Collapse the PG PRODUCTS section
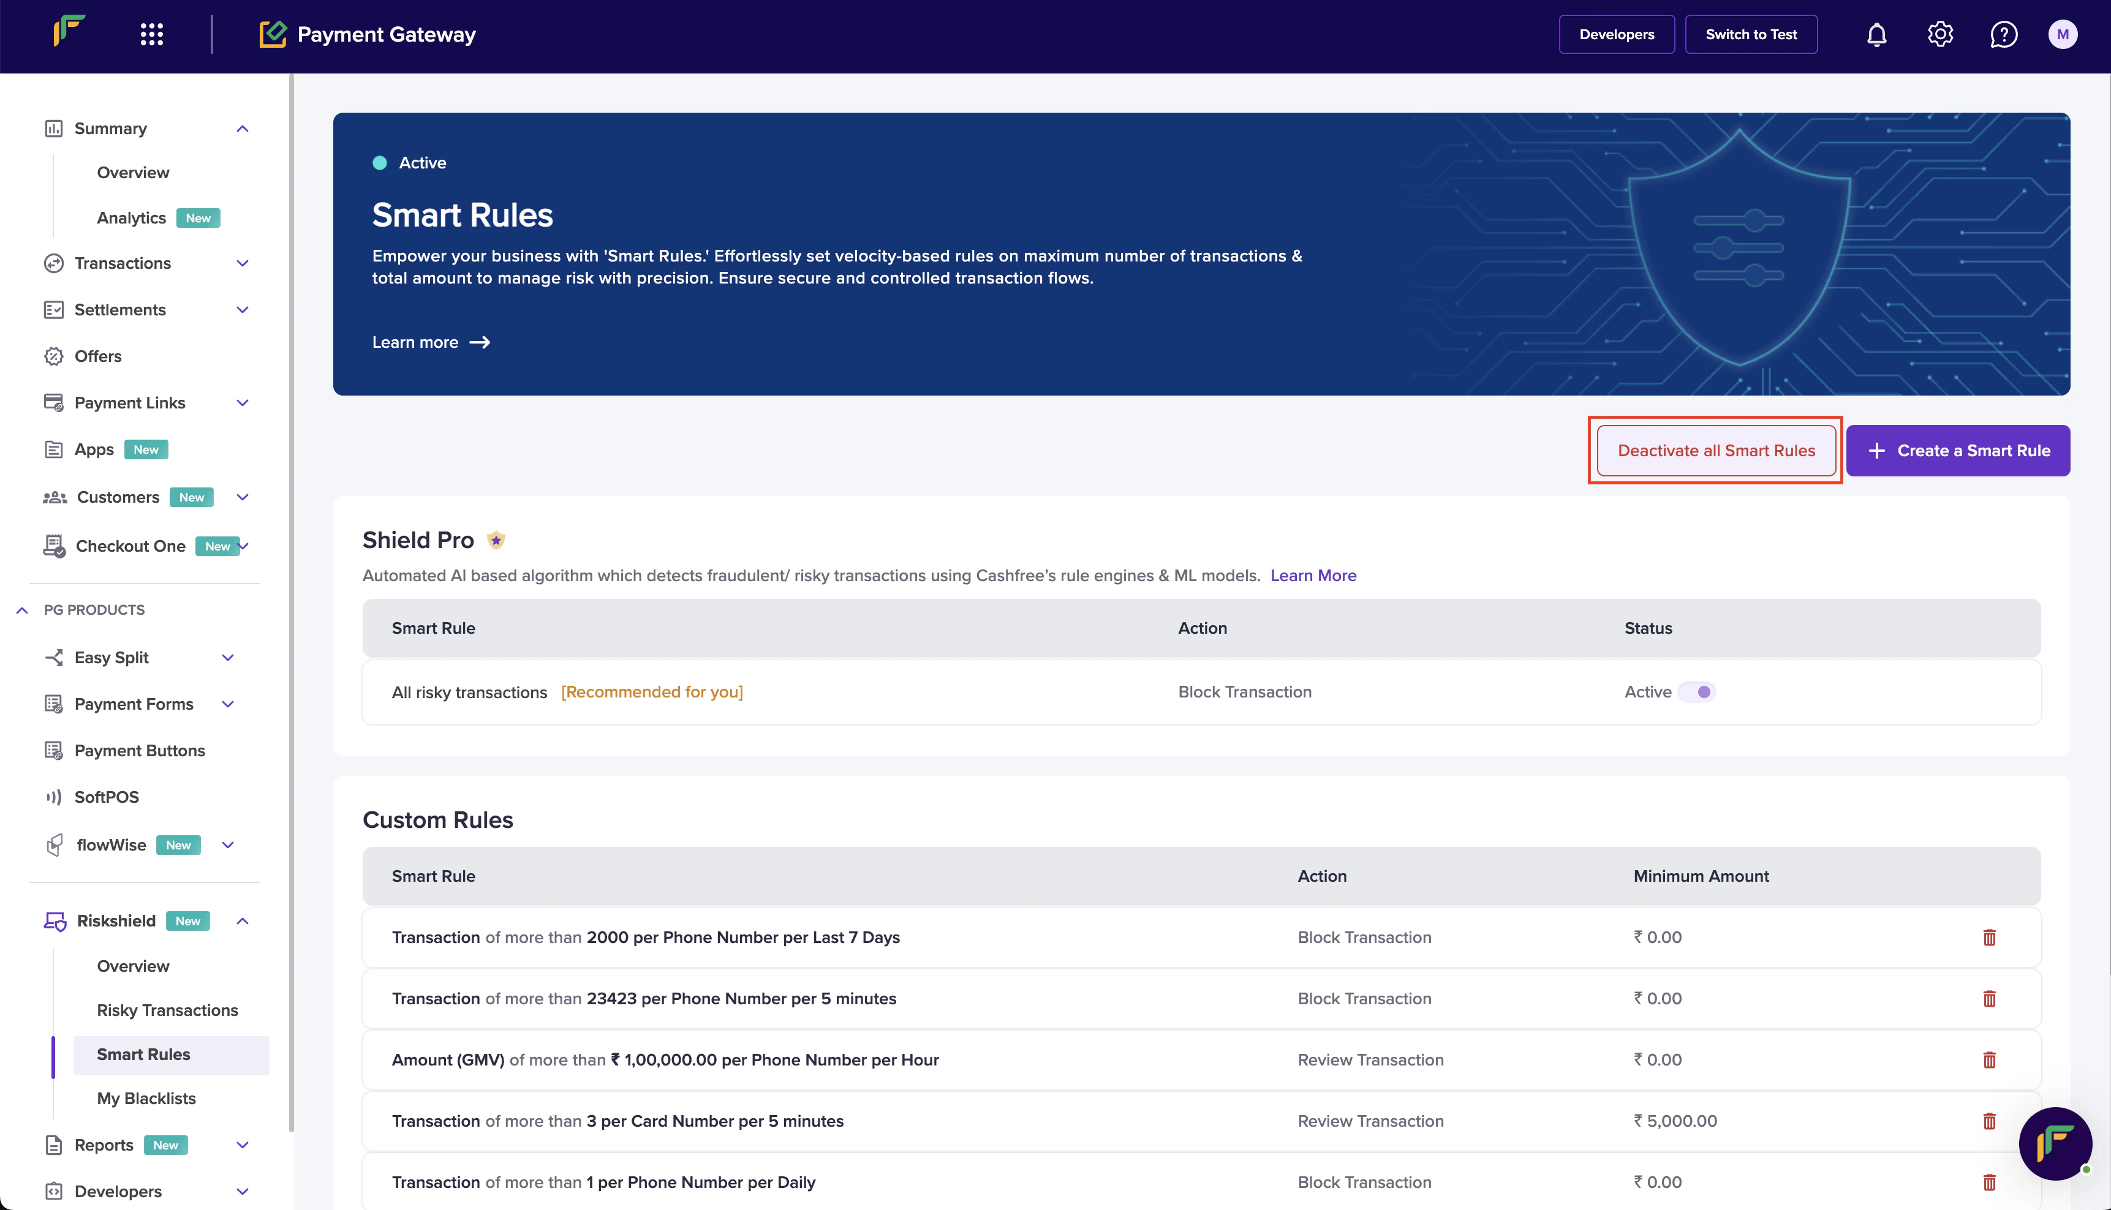2111x1210 pixels. point(23,610)
